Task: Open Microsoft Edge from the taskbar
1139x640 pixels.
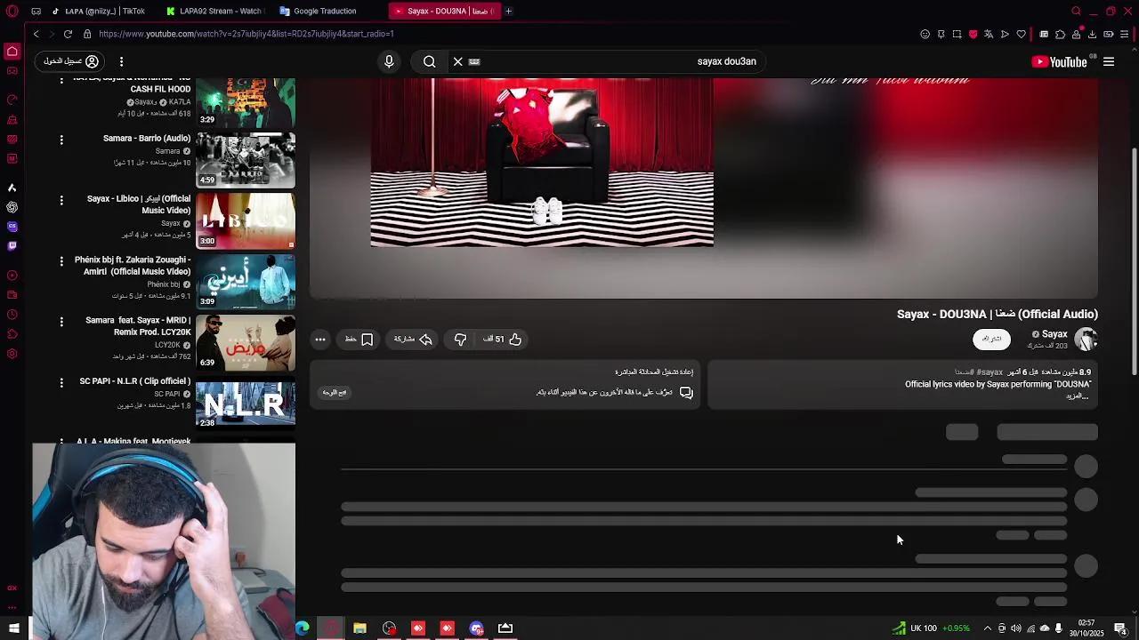Action: click(303, 628)
